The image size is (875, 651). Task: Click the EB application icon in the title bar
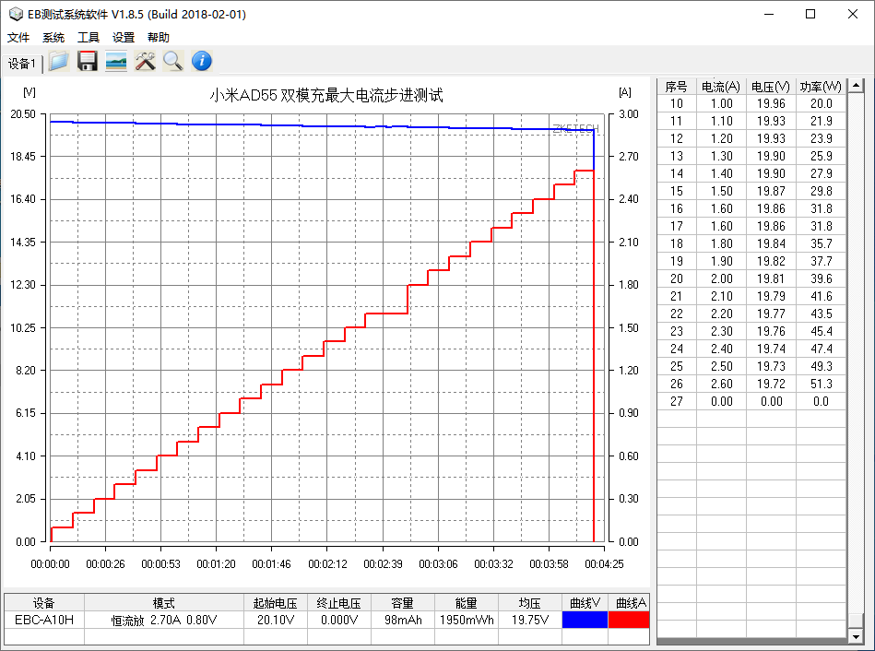tap(16, 14)
